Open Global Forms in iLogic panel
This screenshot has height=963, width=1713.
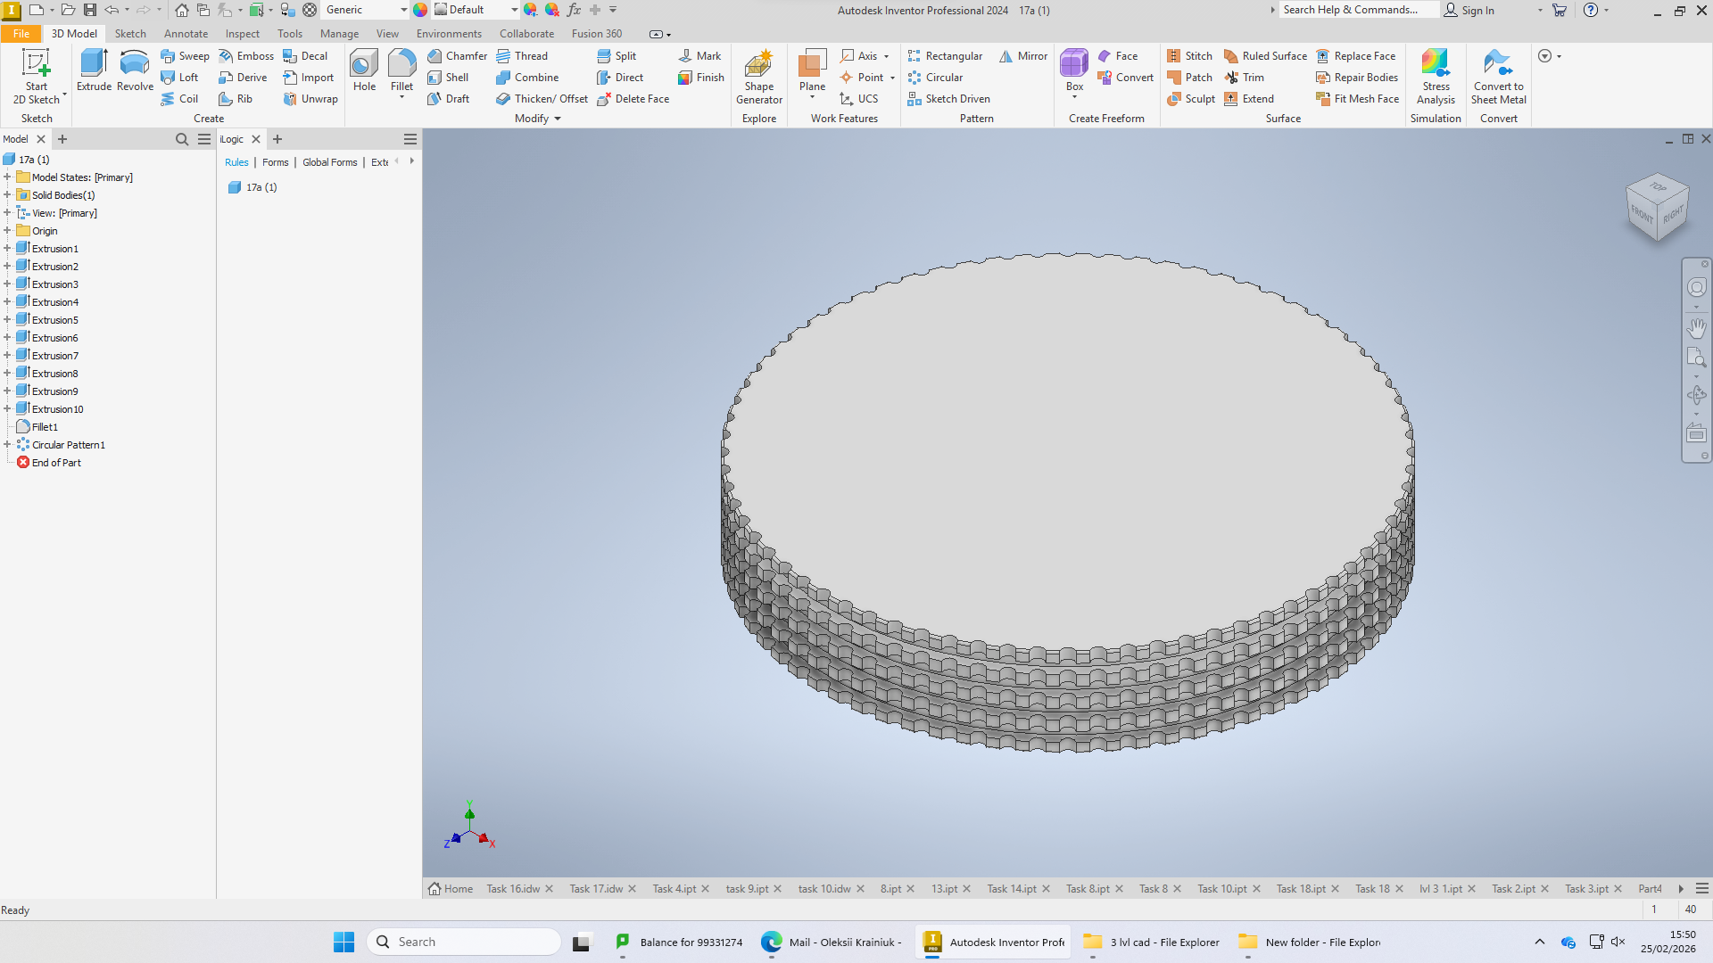329,161
